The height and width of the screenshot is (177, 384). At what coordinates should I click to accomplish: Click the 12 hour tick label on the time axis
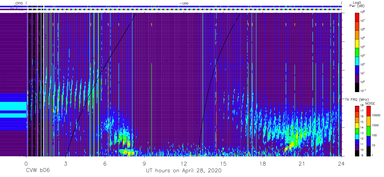pyautogui.click(x=184, y=163)
